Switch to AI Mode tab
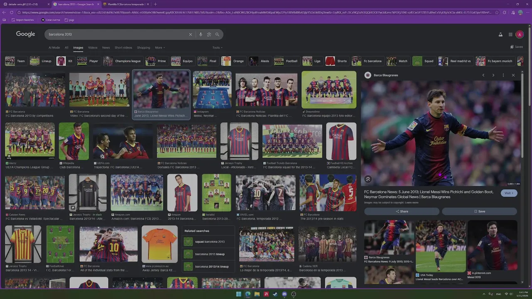 pos(54,48)
